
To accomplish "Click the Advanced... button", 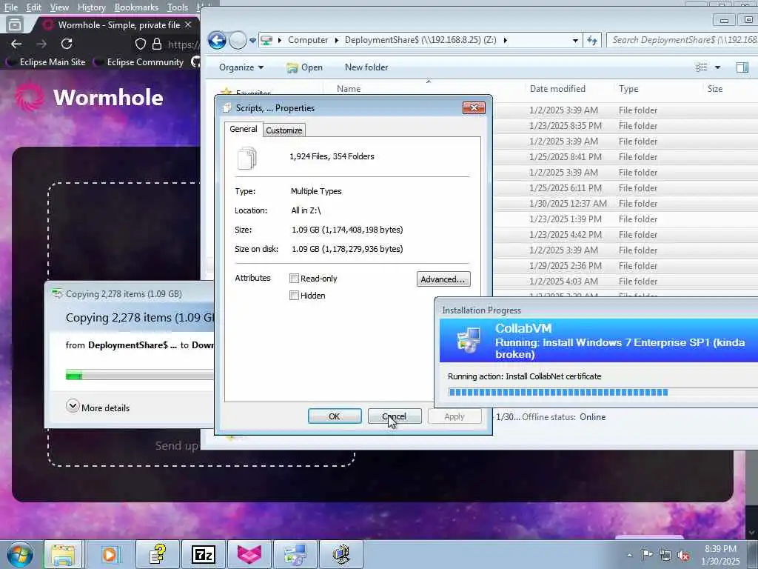I will click(x=443, y=279).
